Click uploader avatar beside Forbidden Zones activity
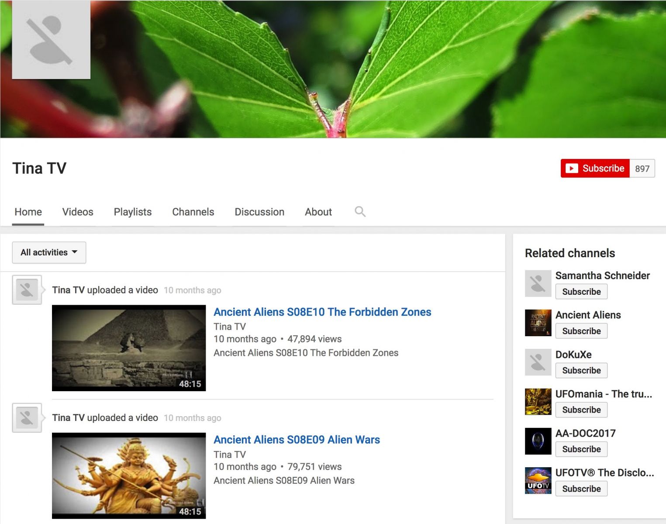Image resolution: width=666 pixels, height=524 pixels. pos(27,290)
